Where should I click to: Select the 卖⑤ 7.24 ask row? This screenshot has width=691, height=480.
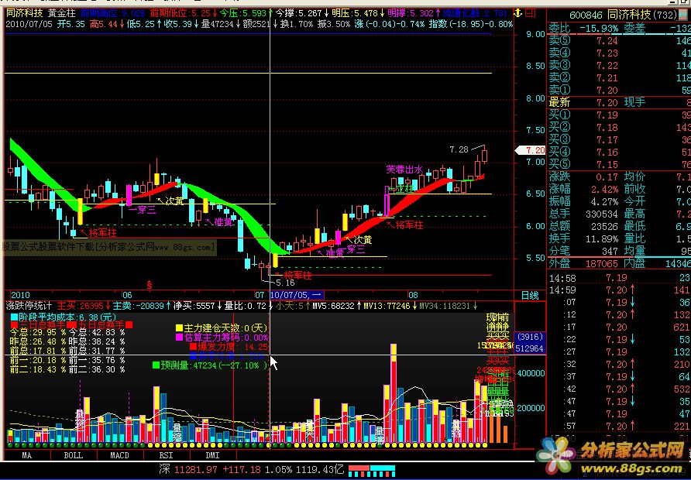point(620,40)
